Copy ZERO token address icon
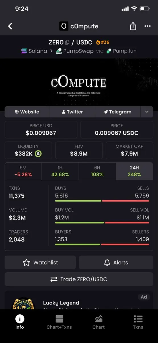 click(x=67, y=43)
